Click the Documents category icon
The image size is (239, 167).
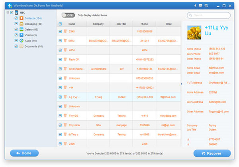point(22,46)
